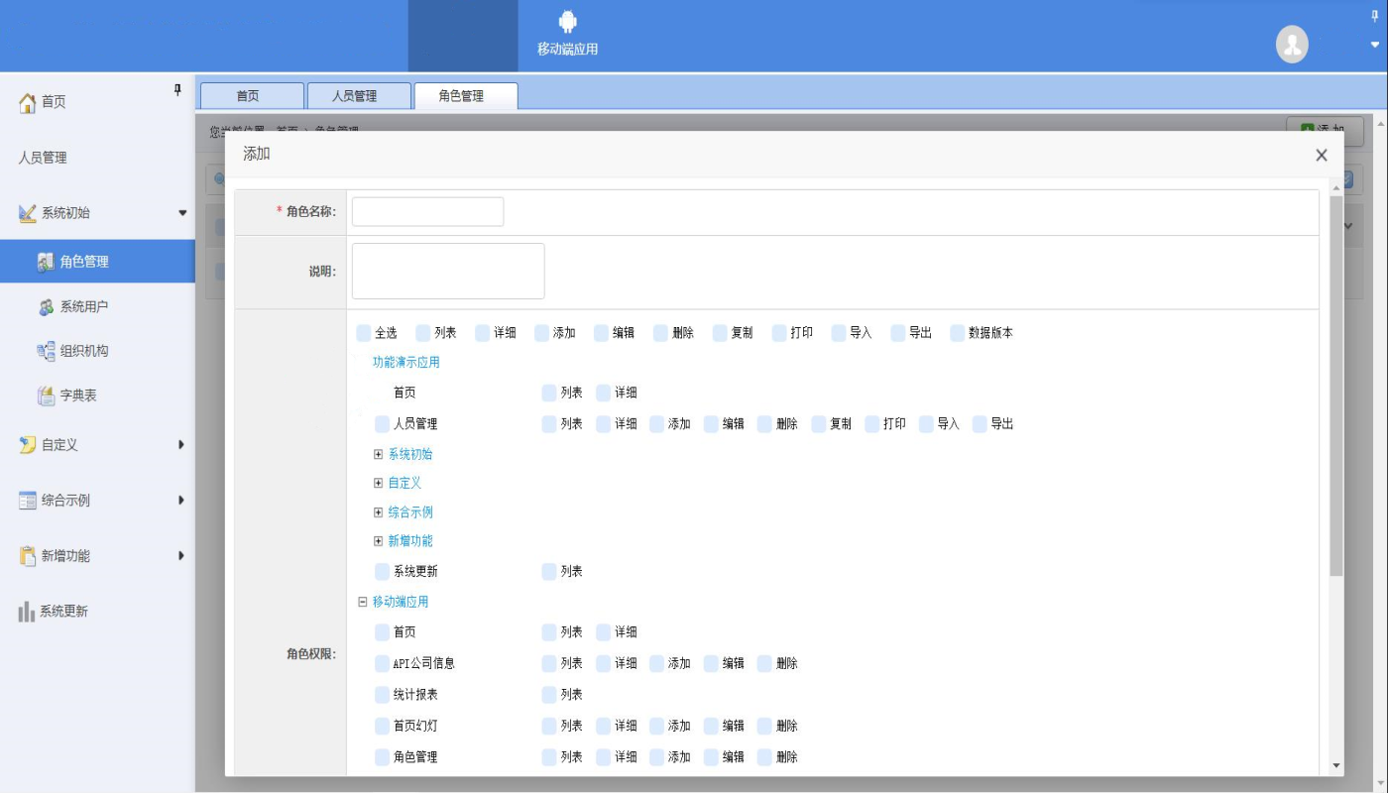Select the 角色管理 tab
1388x793 pixels.
[466, 96]
